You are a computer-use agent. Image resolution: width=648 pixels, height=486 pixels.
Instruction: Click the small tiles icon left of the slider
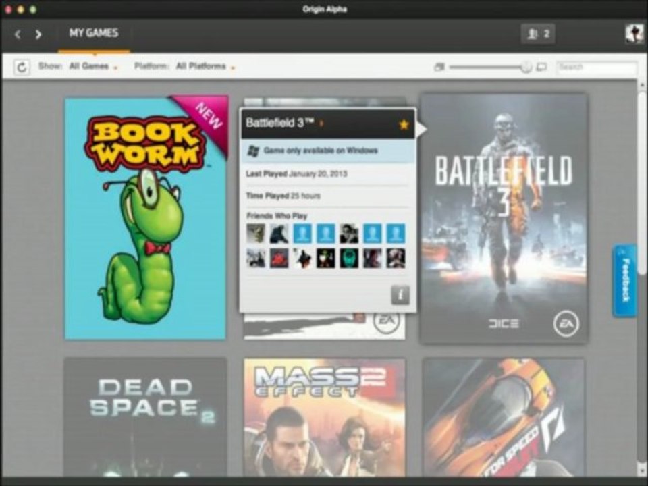point(439,67)
